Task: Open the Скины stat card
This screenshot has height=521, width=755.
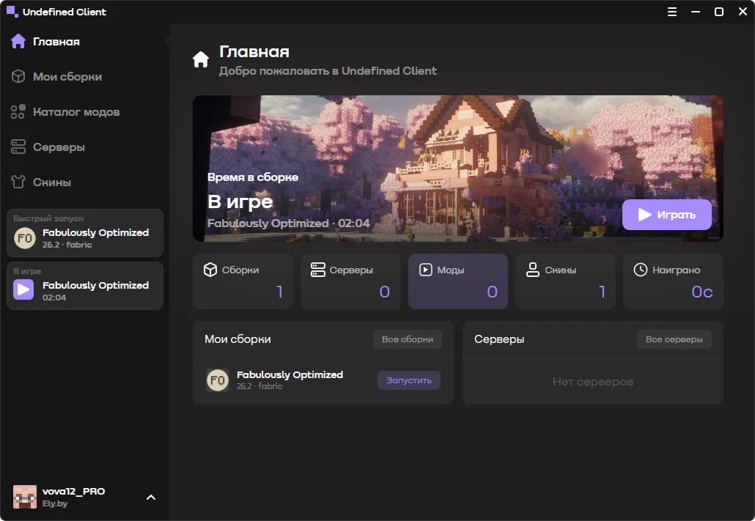Action: pos(565,281)
